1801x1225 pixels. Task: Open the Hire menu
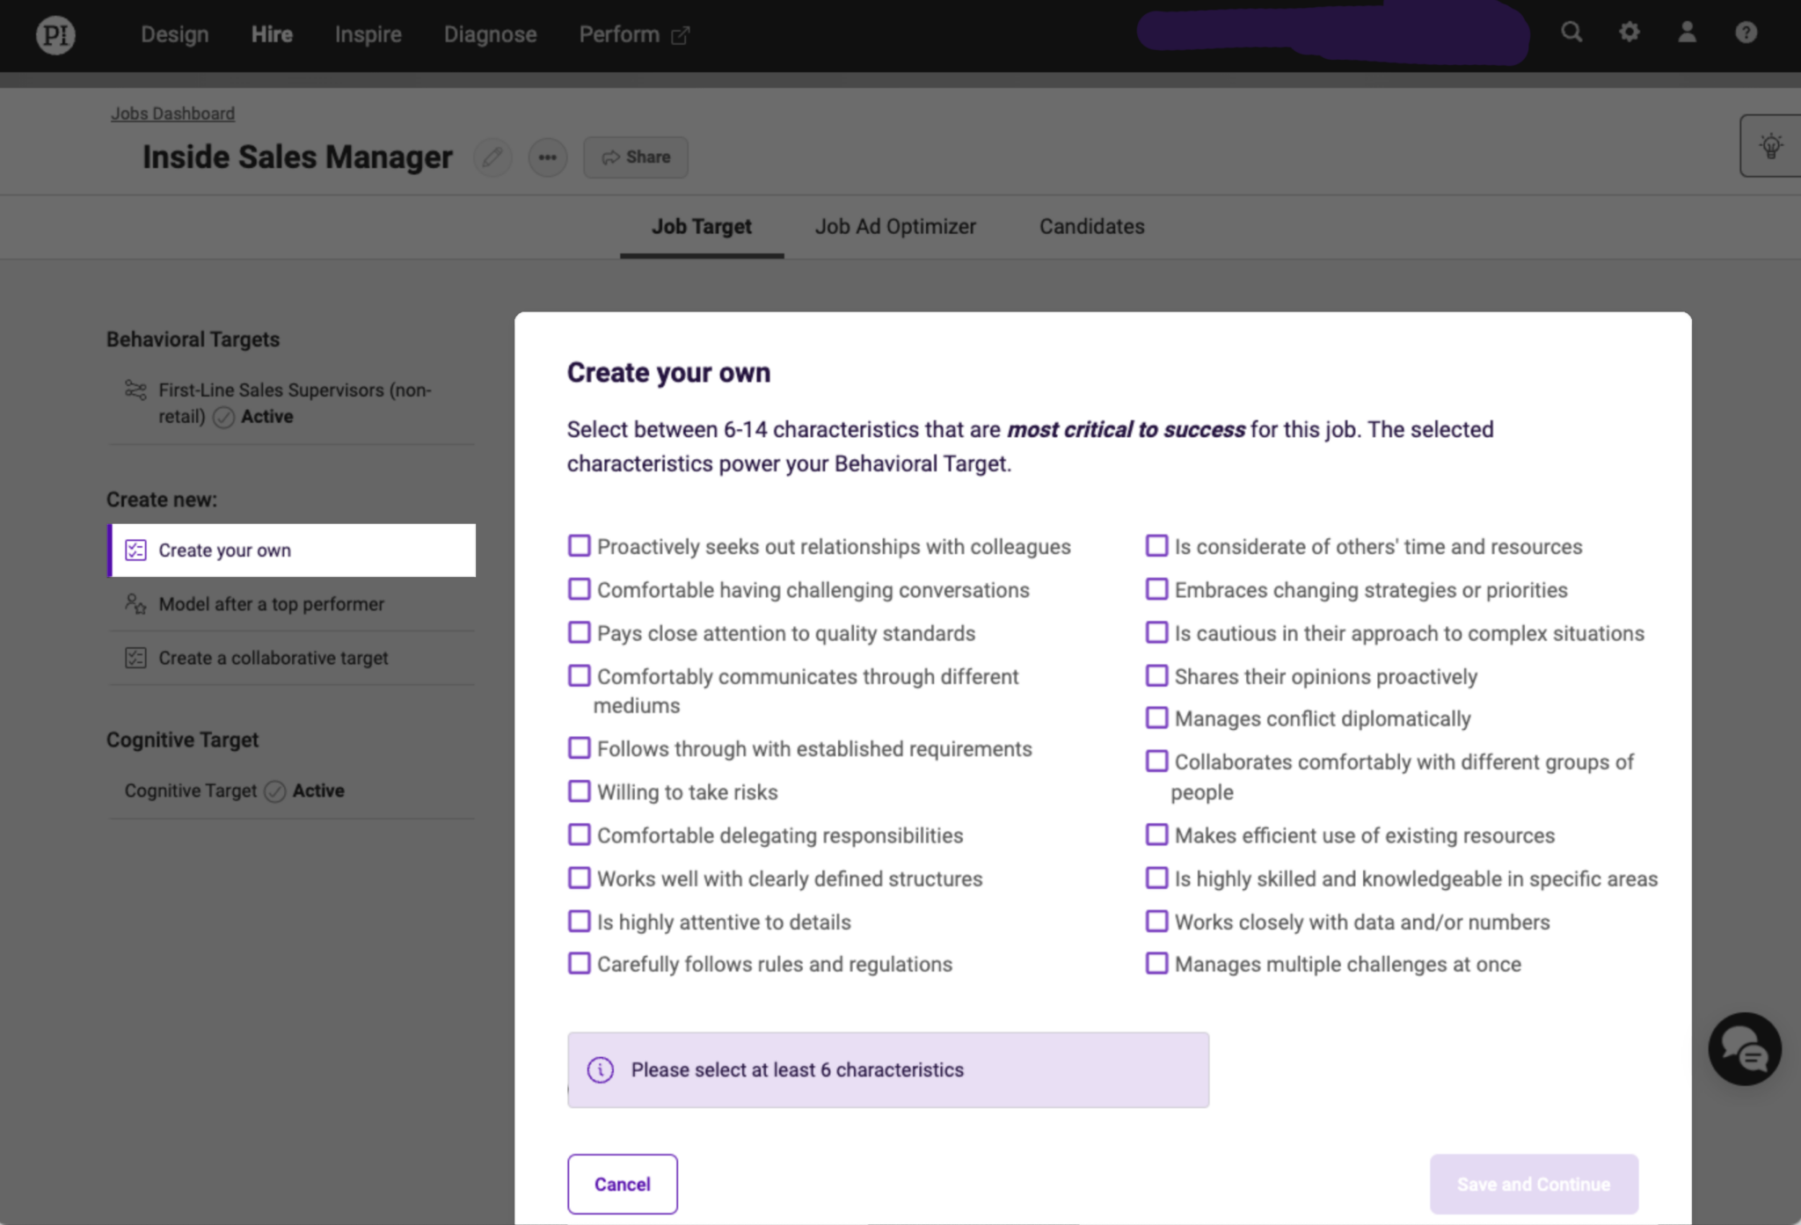(271, 34)
